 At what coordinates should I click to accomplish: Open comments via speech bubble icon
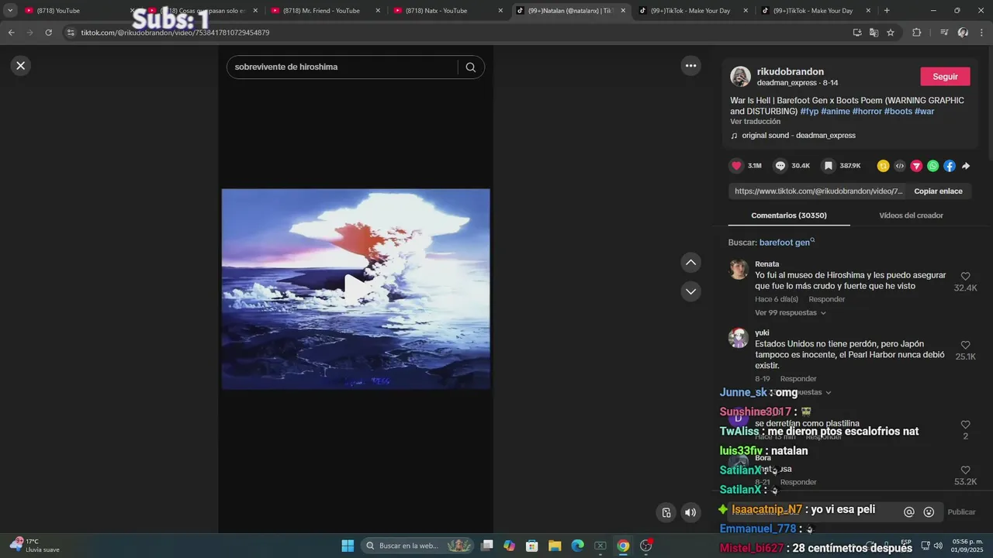point(780,166)
